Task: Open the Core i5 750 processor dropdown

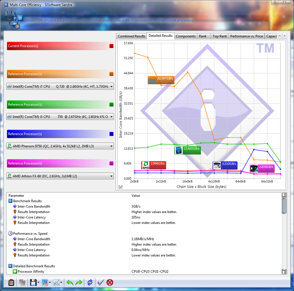Action: 60,117
